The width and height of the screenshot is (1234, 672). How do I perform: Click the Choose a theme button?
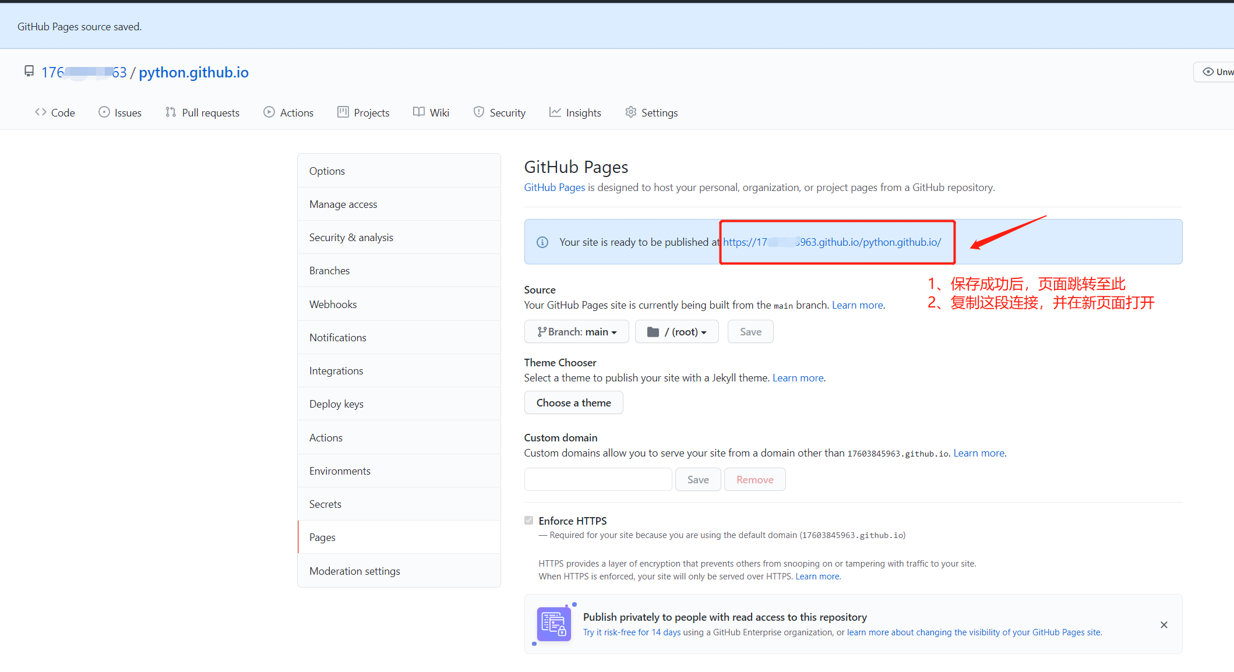point(573,402)
